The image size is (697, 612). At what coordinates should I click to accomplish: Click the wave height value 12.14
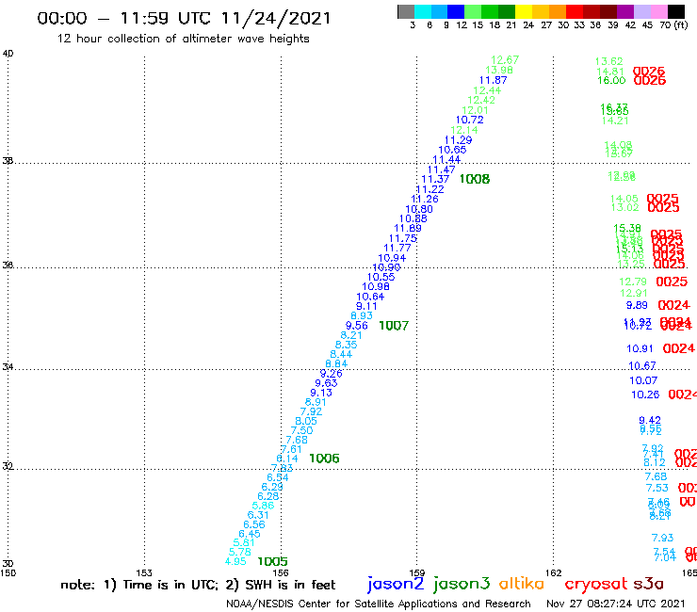(x=464, y=130)
